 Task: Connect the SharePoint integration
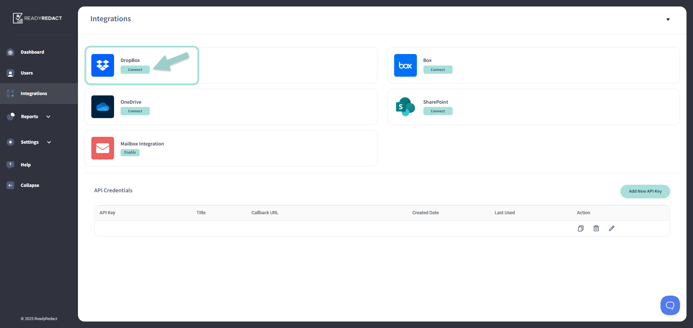438,111
